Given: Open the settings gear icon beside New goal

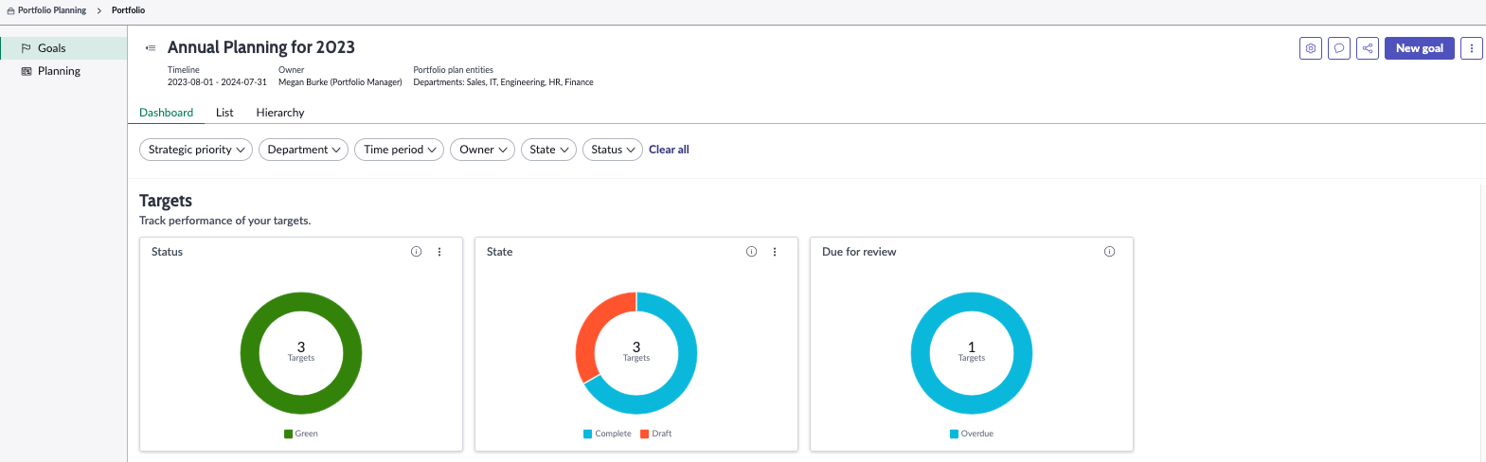Looking at the screenshot, I should pyautogui.click(x=1311, y=48).
